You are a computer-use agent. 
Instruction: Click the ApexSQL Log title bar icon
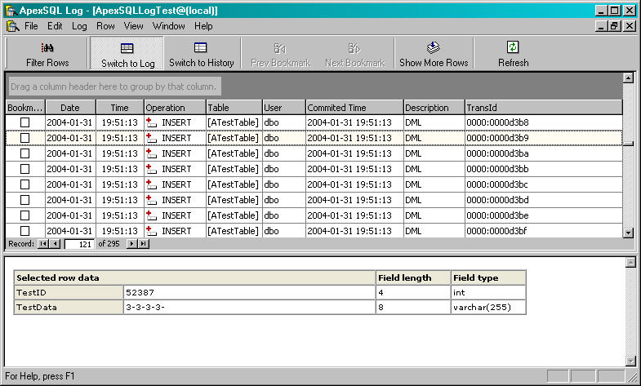point(11,11)
